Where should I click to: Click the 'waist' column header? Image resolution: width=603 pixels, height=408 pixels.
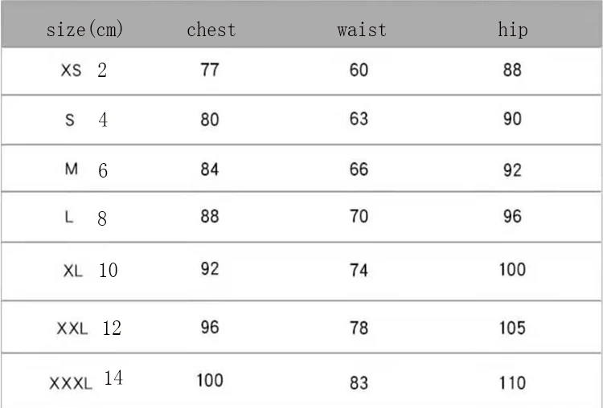pos(362,30)
